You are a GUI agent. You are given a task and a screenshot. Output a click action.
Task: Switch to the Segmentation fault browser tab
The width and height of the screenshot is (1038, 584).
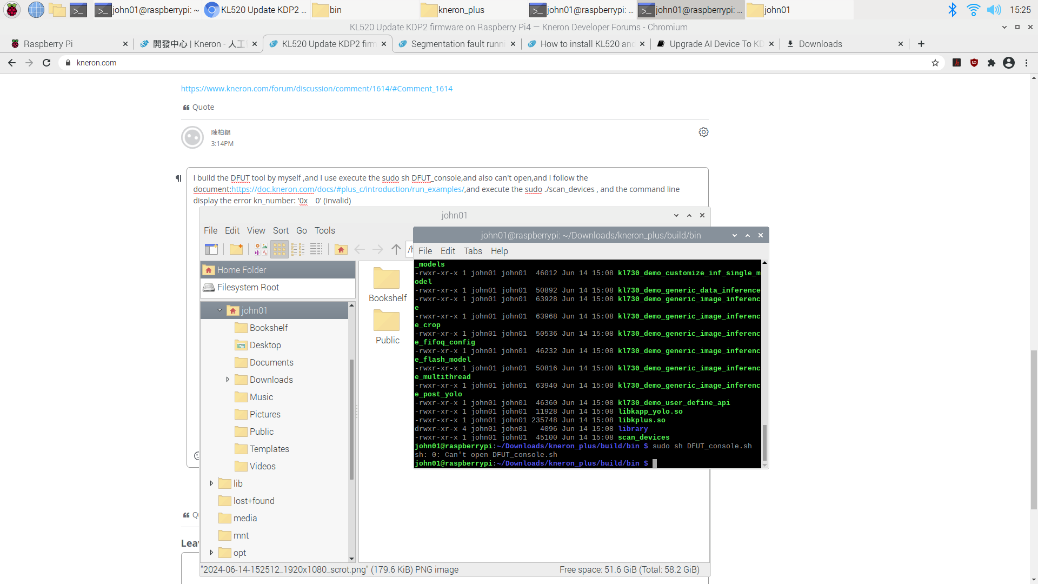click(x=457, y=44)
